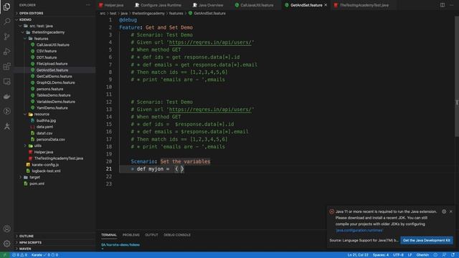Open java.configuration.runtimes link
This screenshot has width=459, height=258.
(x=359, y=230)
